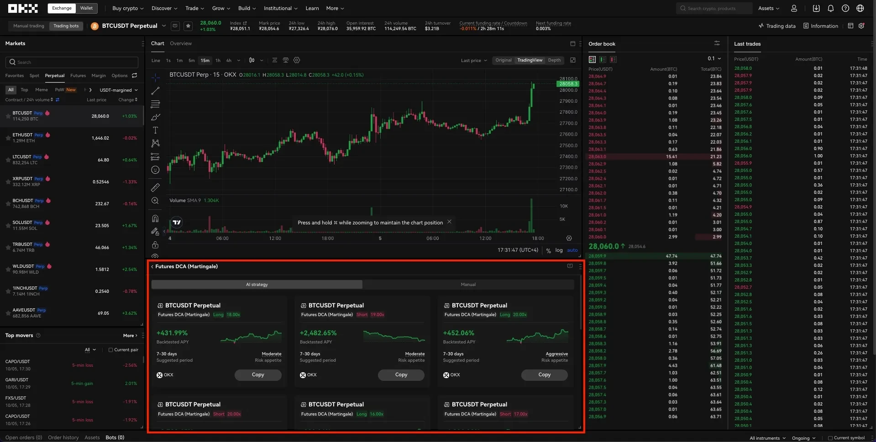Select the forecast position tool

(x=155, y=156)
